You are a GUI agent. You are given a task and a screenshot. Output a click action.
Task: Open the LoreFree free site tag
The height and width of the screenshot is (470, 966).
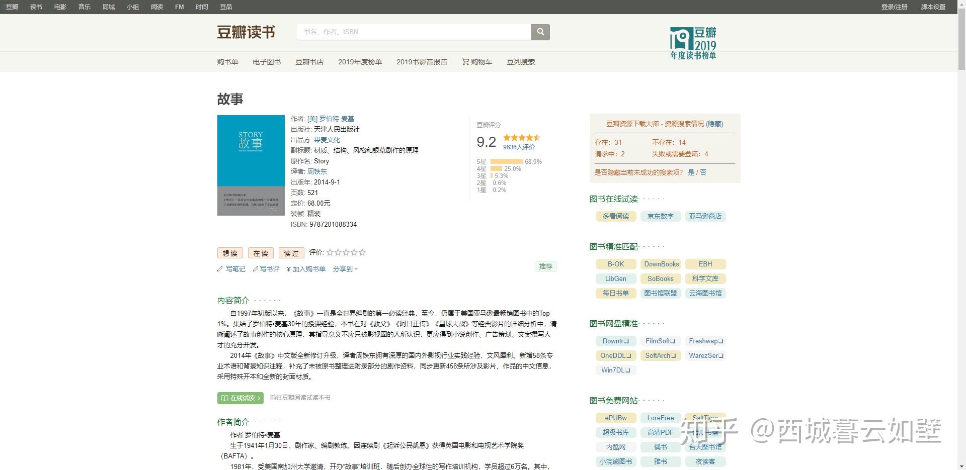661,418
